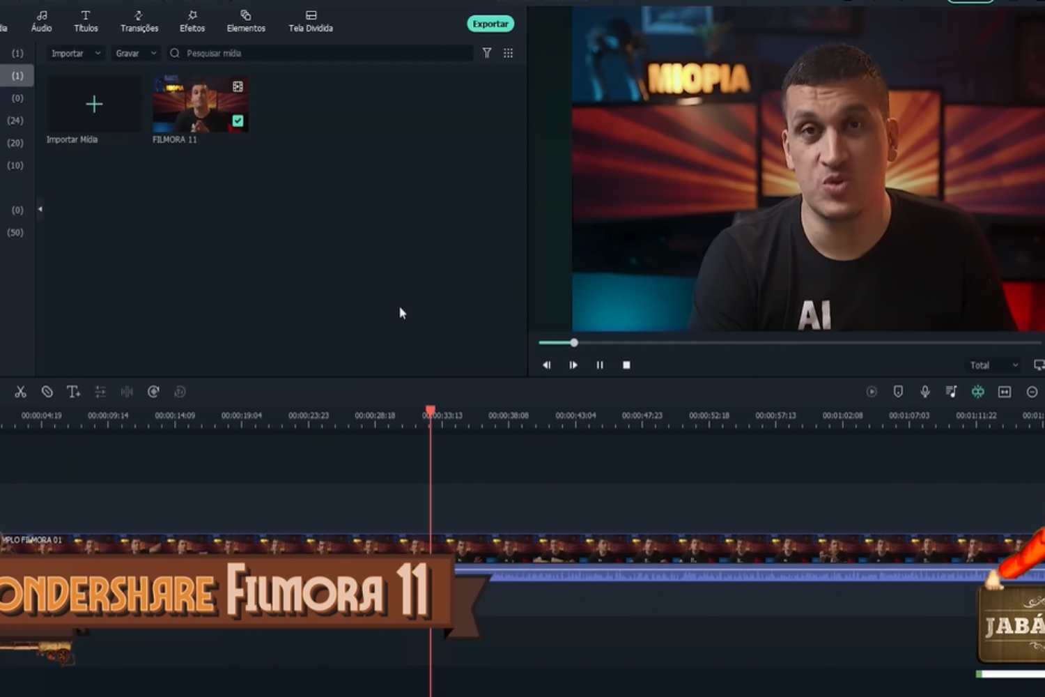
Task: Select the marker icon above the timeline
Action: (x=899, y=392)
